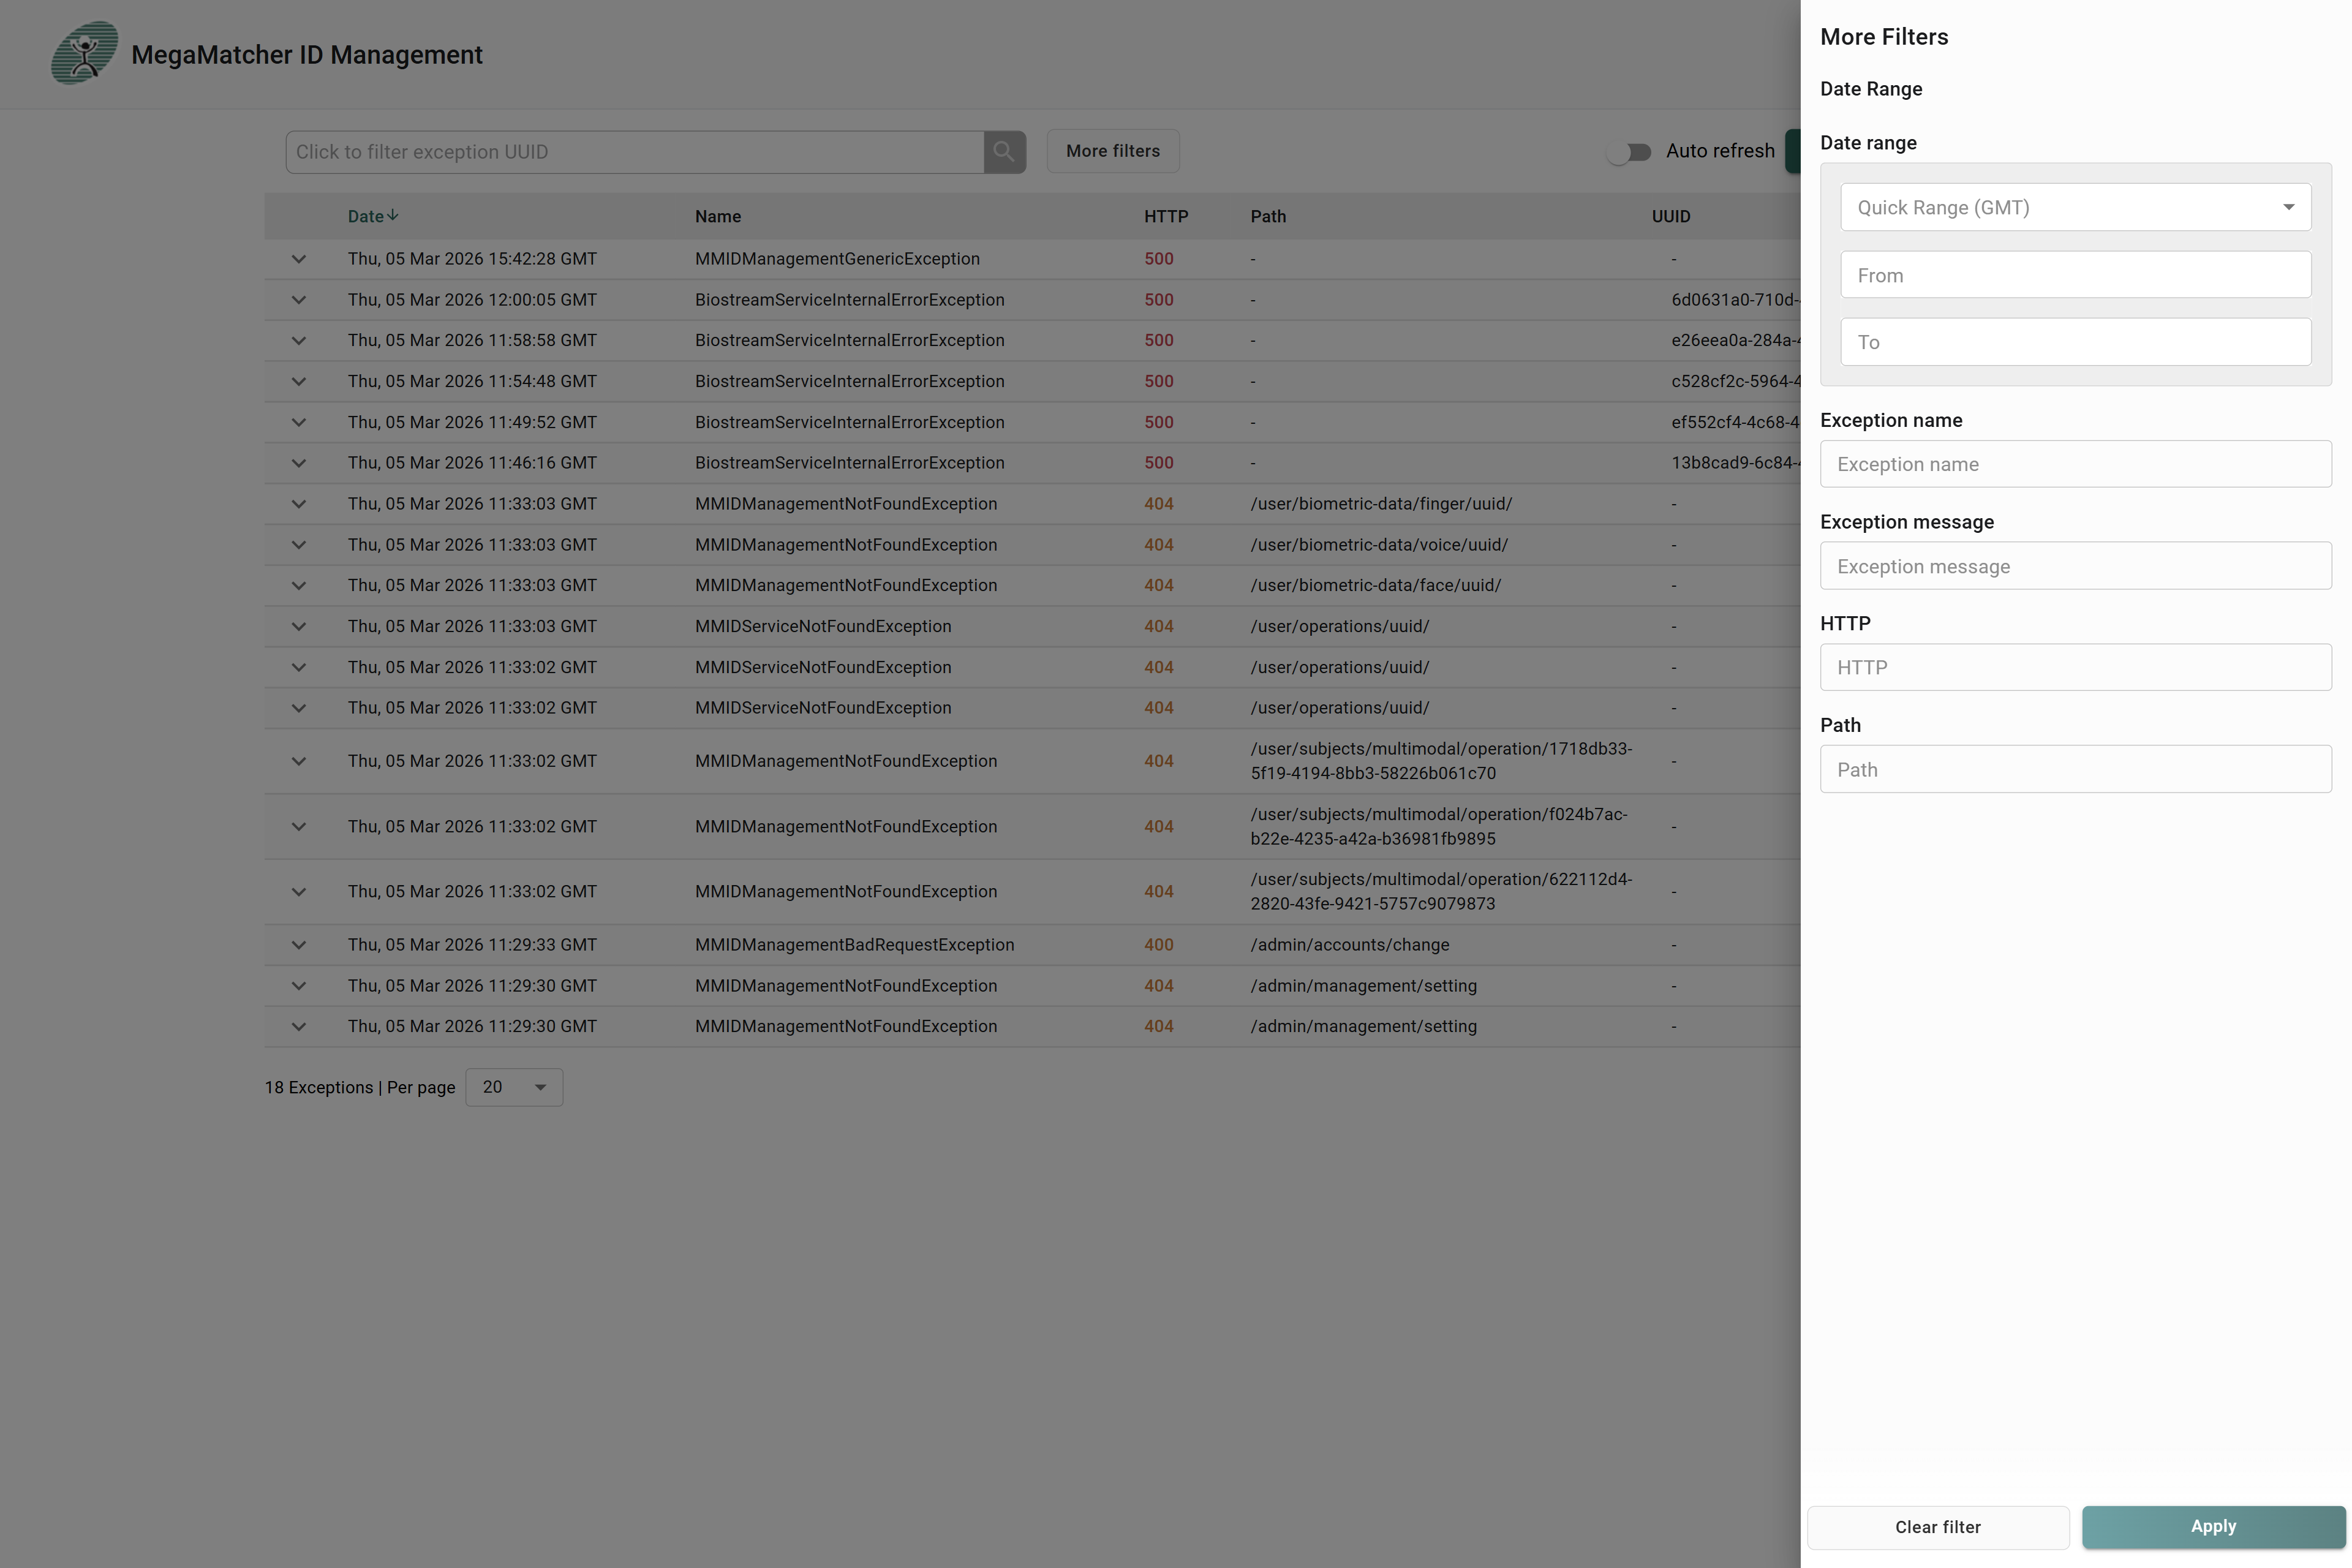Click the Exception message input field
This screenshot has width=2352, height=1568.
(2075, 566)
